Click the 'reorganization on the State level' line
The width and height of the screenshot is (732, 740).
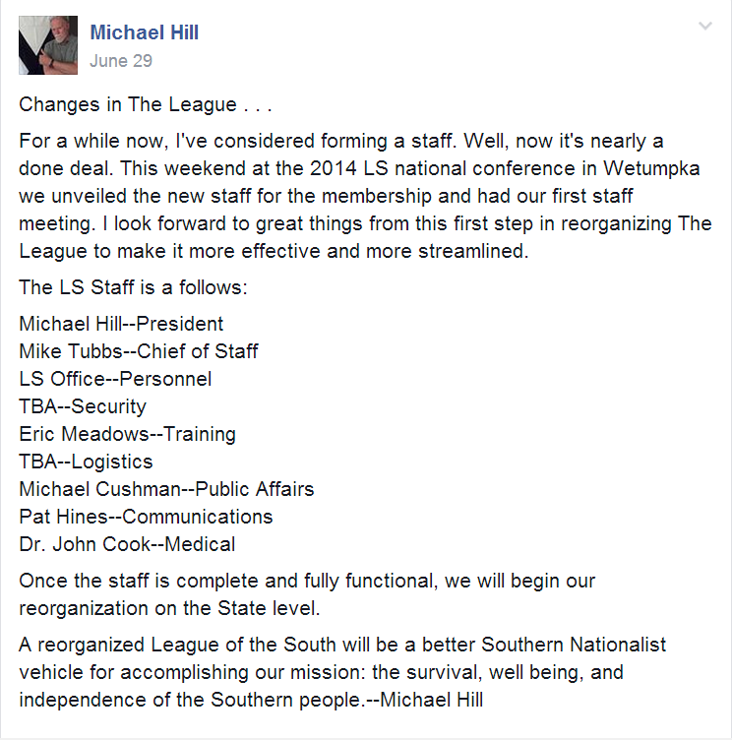point(169,608)
